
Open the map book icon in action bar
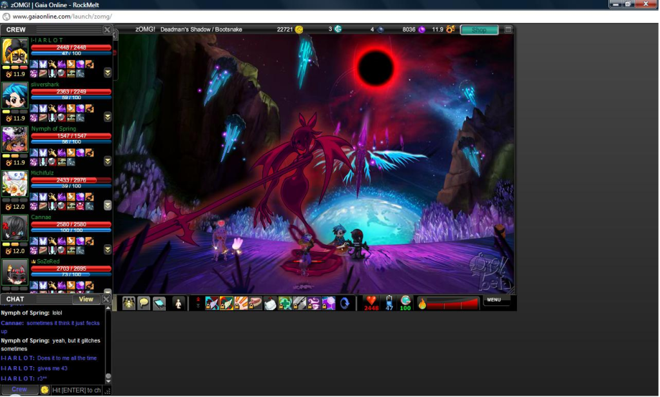159,303
